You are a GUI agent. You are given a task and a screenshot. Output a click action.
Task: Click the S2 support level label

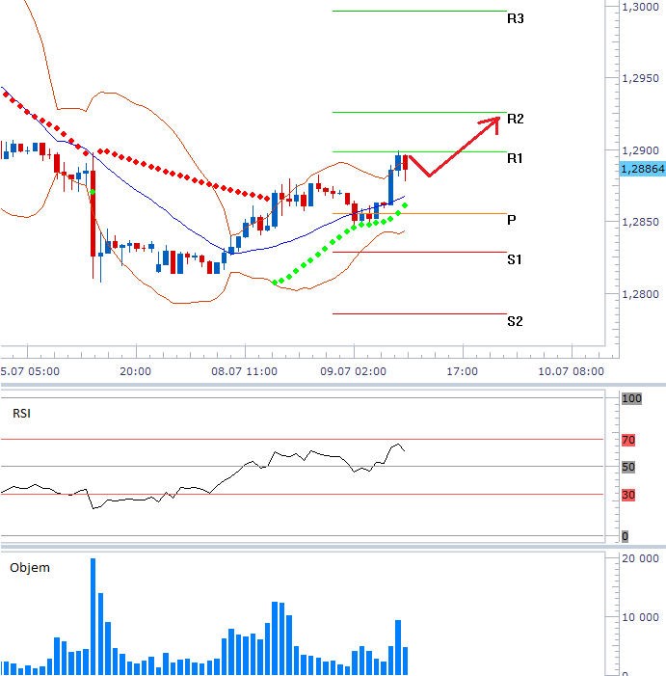point(515,321)
